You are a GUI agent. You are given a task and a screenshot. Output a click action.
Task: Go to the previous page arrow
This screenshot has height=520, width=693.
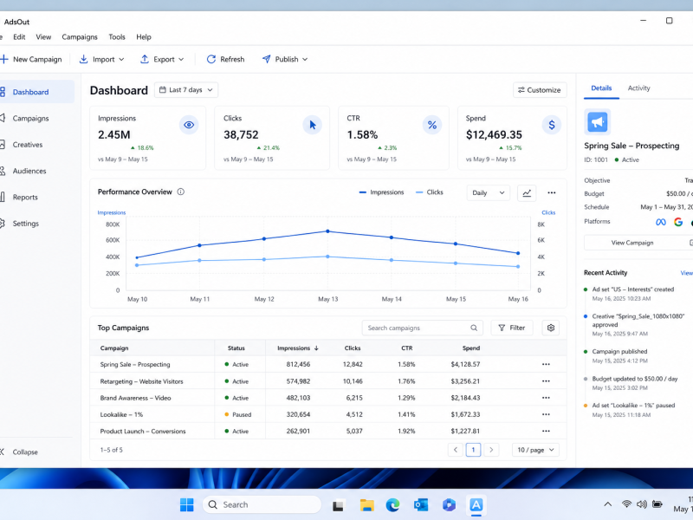tap(456, 450)
